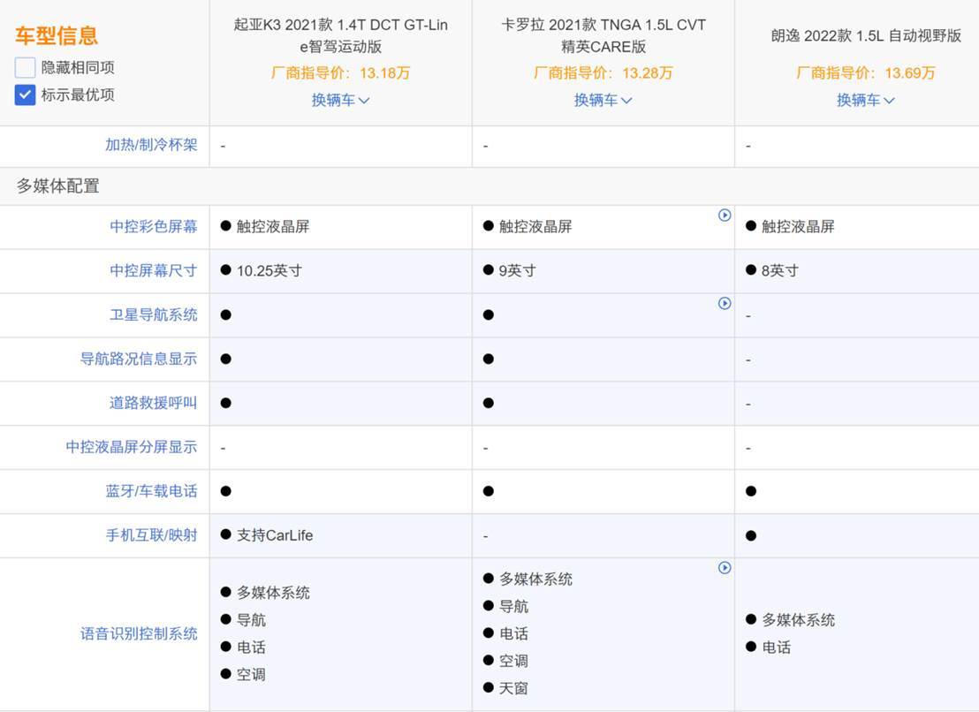Click the 朗逸 2022款 car title
The height and width of the screenshot is (712, 979).
tap(865, 36)
